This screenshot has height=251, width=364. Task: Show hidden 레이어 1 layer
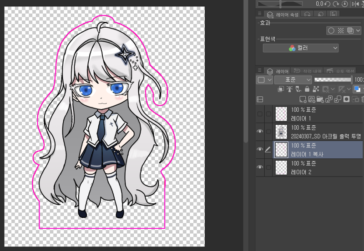point(260,114)
